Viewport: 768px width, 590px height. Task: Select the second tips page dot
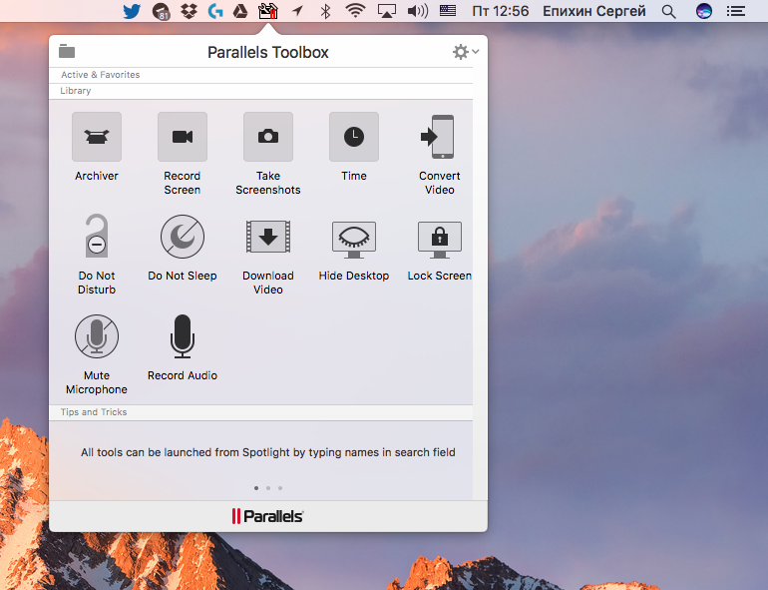(x=268, y=488)
